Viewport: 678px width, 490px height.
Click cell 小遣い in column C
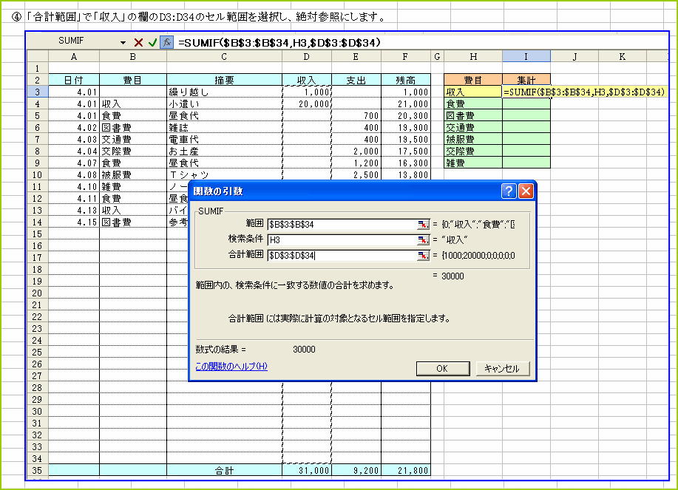(224, 103)
